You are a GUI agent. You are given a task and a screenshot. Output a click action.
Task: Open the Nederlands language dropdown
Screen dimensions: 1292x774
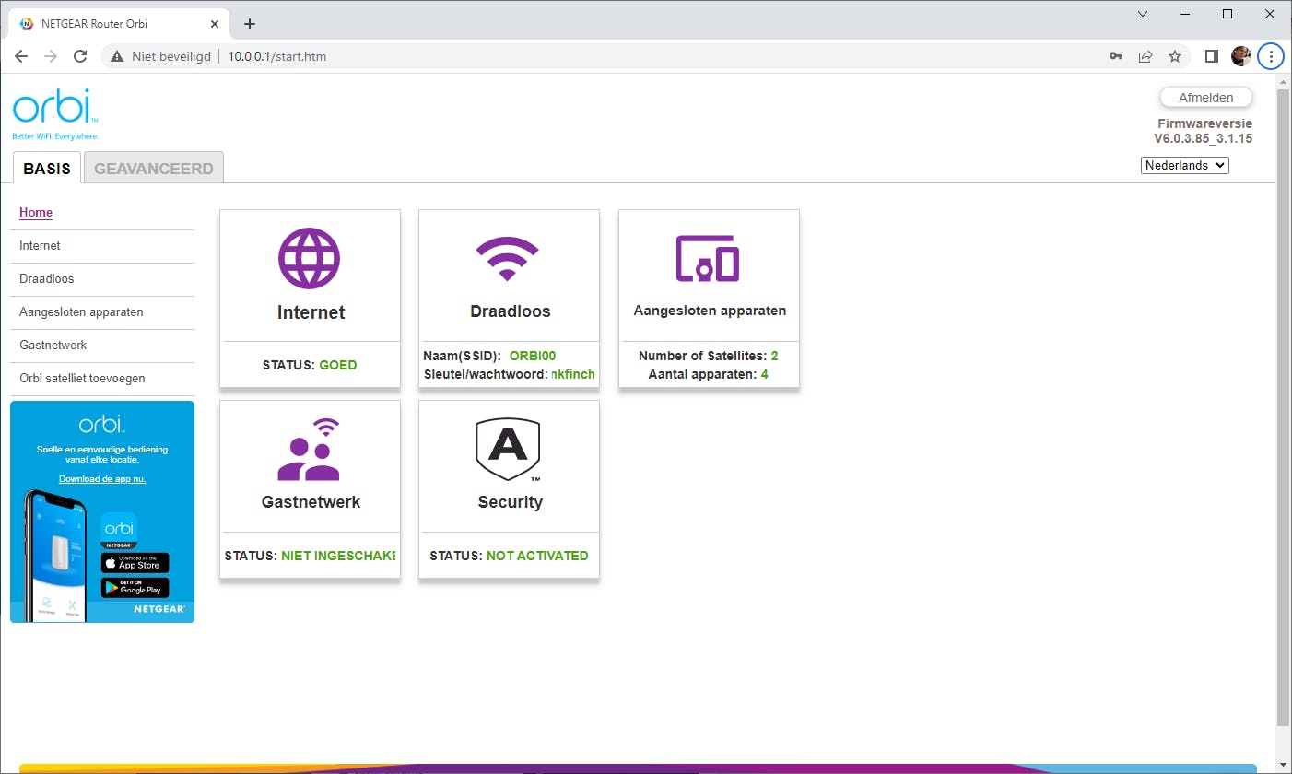pyautogui.click(x=1184, y=165)
